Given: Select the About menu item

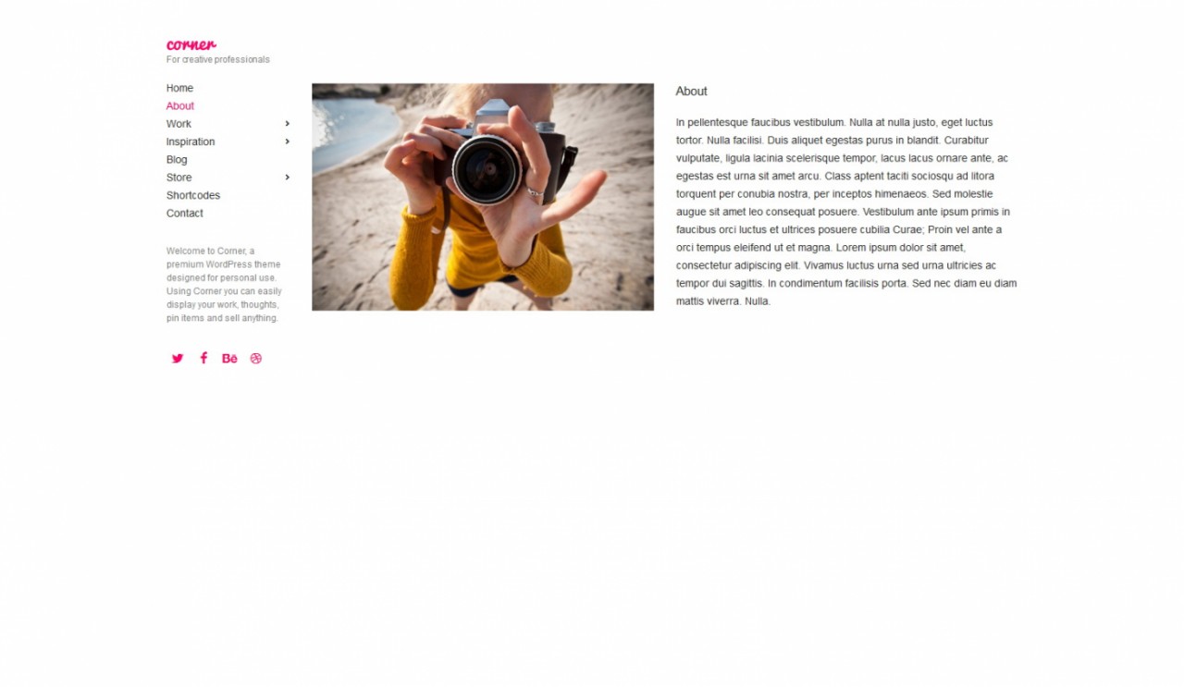Looking at the screenshot, I should [x=180, y=106].
